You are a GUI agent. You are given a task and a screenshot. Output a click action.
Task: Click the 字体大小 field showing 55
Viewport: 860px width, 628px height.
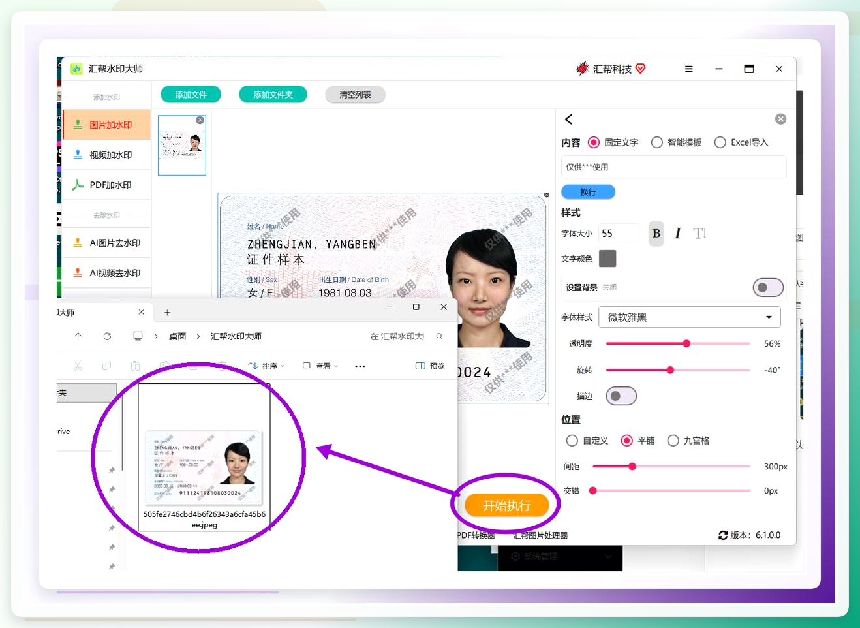619,233
